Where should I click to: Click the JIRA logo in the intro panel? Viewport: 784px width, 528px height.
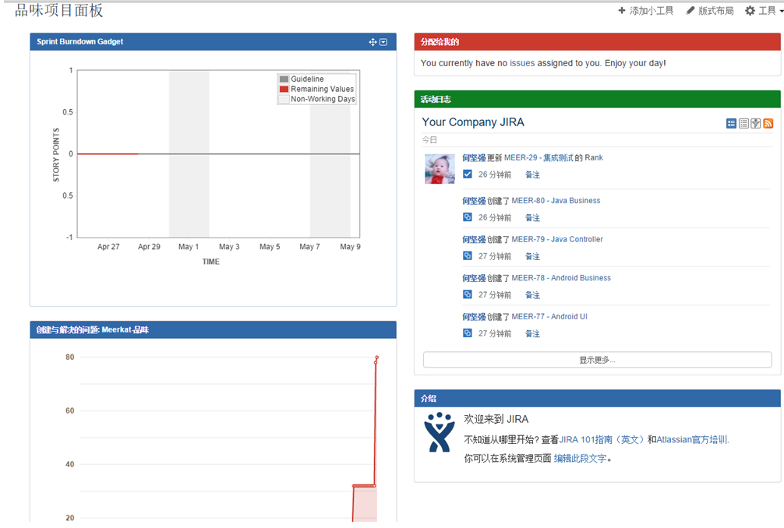(439, 433)
